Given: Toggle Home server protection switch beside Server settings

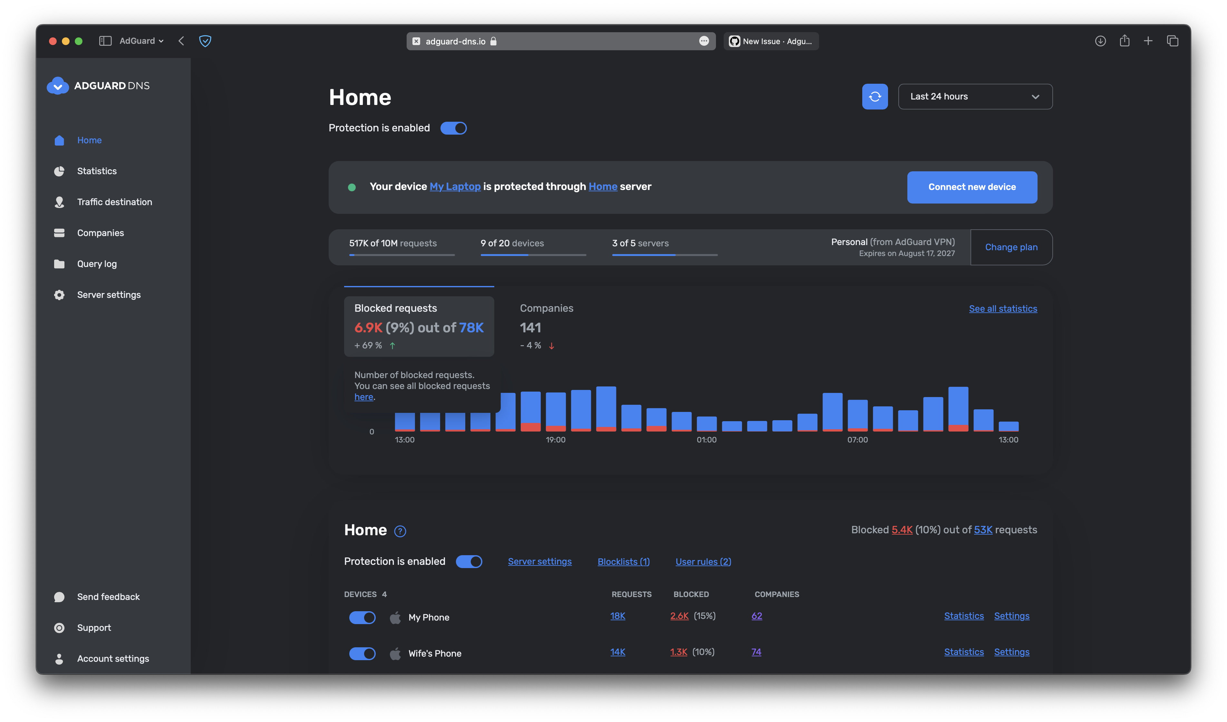Looking at the screenshot, I should coord(469,561).
